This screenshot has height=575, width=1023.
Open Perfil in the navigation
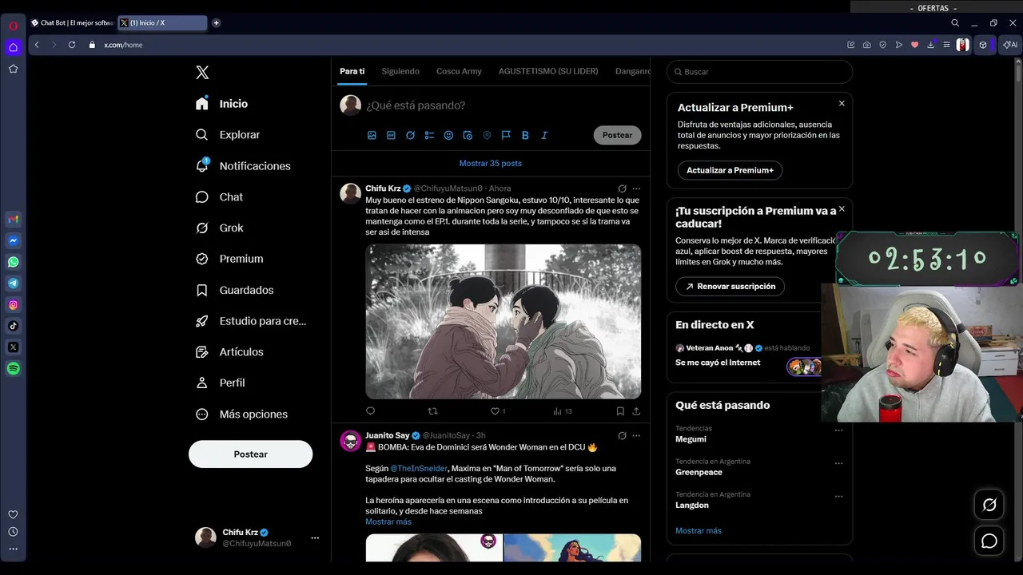221,383
